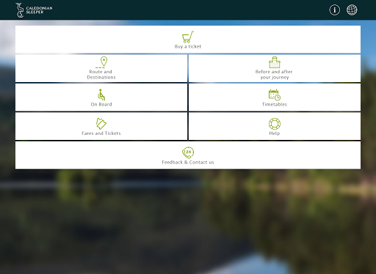Click the lifebuoy help icon
Image resolution: width=376 pixels, height=274 pixels.
pos(275,124)
